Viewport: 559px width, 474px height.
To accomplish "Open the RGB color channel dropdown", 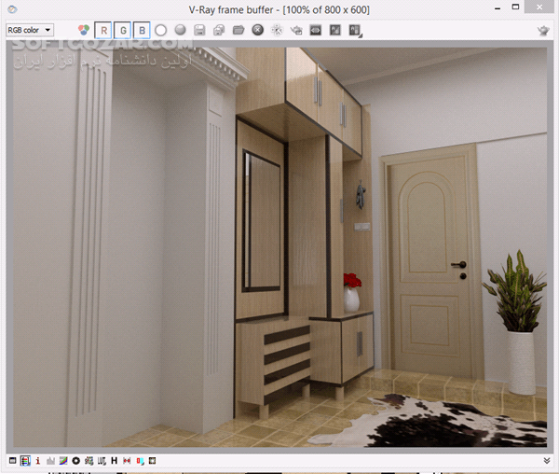I will [x=30, y=30].
